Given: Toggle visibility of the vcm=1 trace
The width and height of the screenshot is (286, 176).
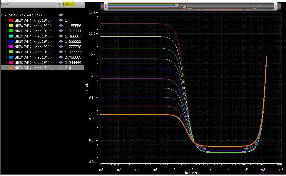Looking at the screenshot, I should 61,20.
